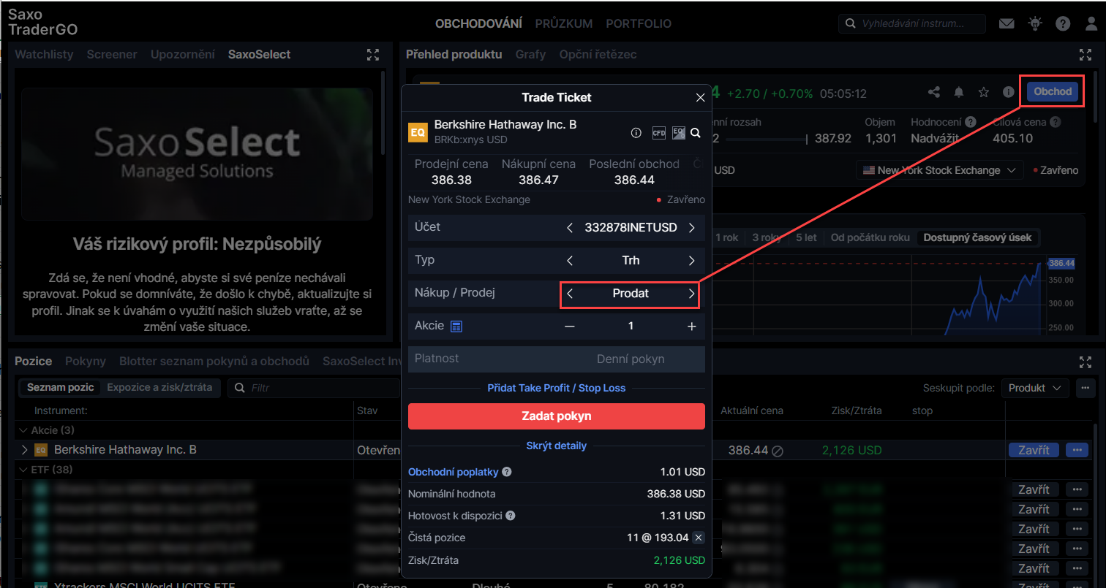Open the help question mark in top bar

coord(1063,23)
